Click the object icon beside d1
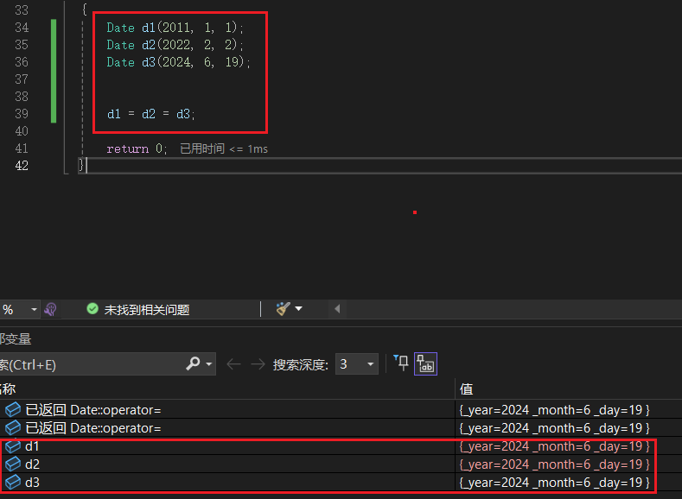 coord(13,446)
